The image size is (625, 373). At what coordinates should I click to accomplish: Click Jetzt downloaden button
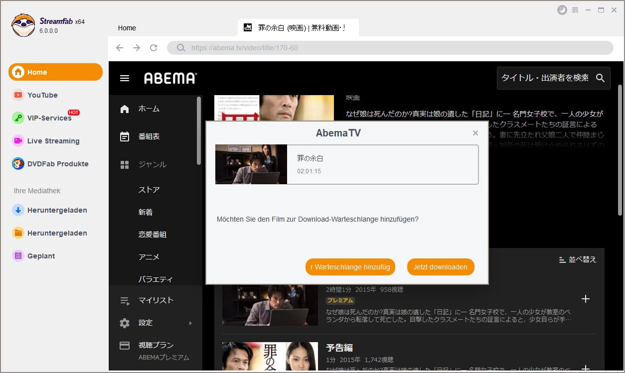(x=441, y=267)
